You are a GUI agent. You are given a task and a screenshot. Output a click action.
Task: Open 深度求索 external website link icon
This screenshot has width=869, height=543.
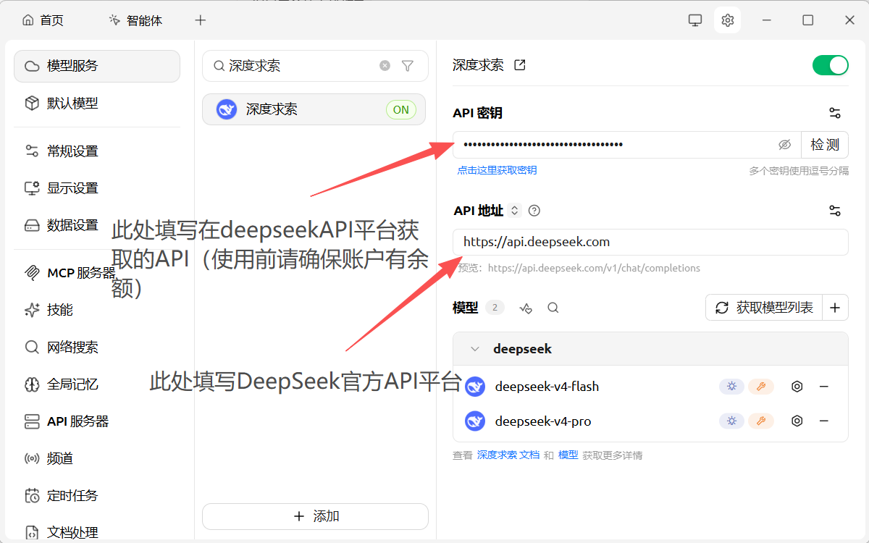(519, 65)
